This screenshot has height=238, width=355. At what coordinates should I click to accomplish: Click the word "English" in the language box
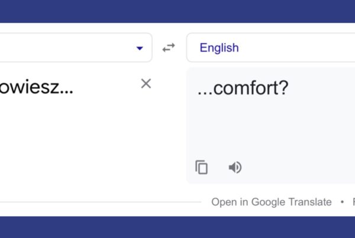(219, 48)
